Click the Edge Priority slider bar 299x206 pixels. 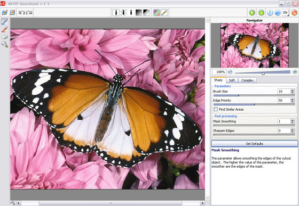tap(254, 104)
